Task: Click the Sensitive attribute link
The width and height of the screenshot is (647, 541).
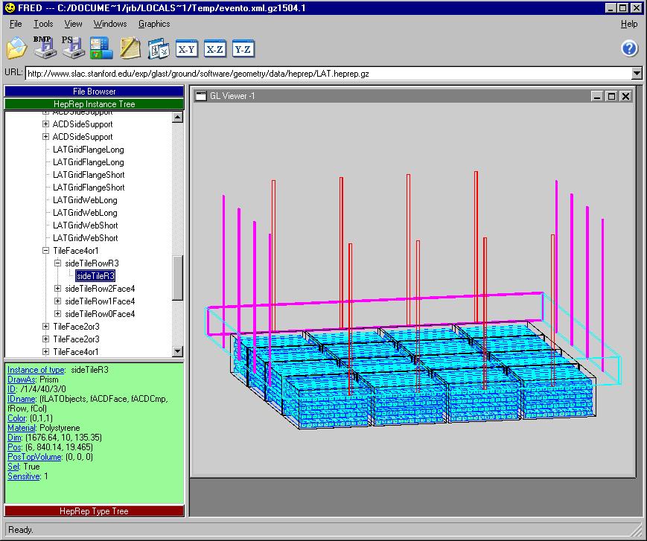Action: tap(24, 476)
